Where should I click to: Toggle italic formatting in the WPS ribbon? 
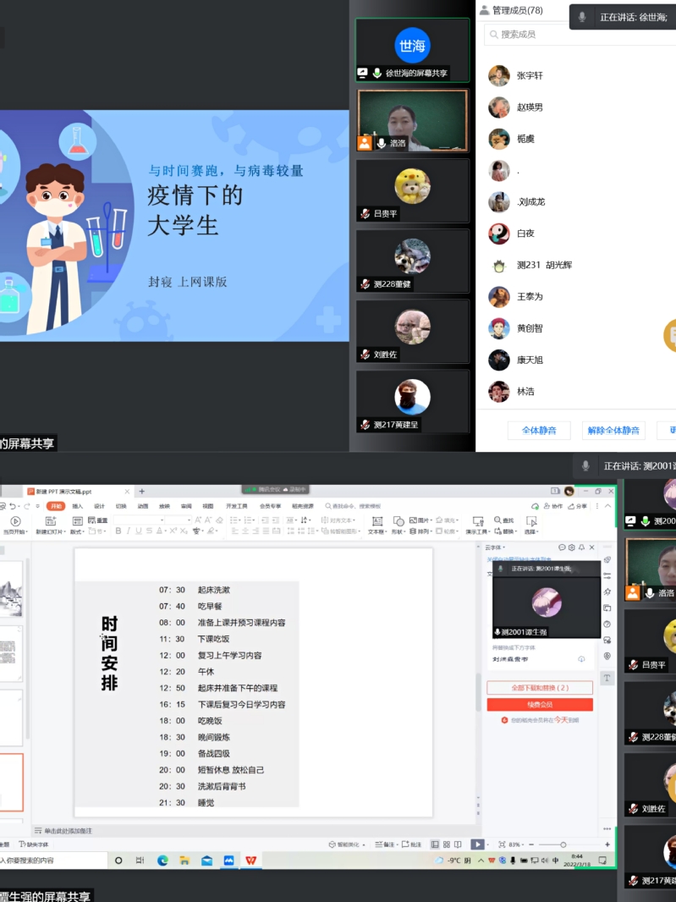pos(129,531)
